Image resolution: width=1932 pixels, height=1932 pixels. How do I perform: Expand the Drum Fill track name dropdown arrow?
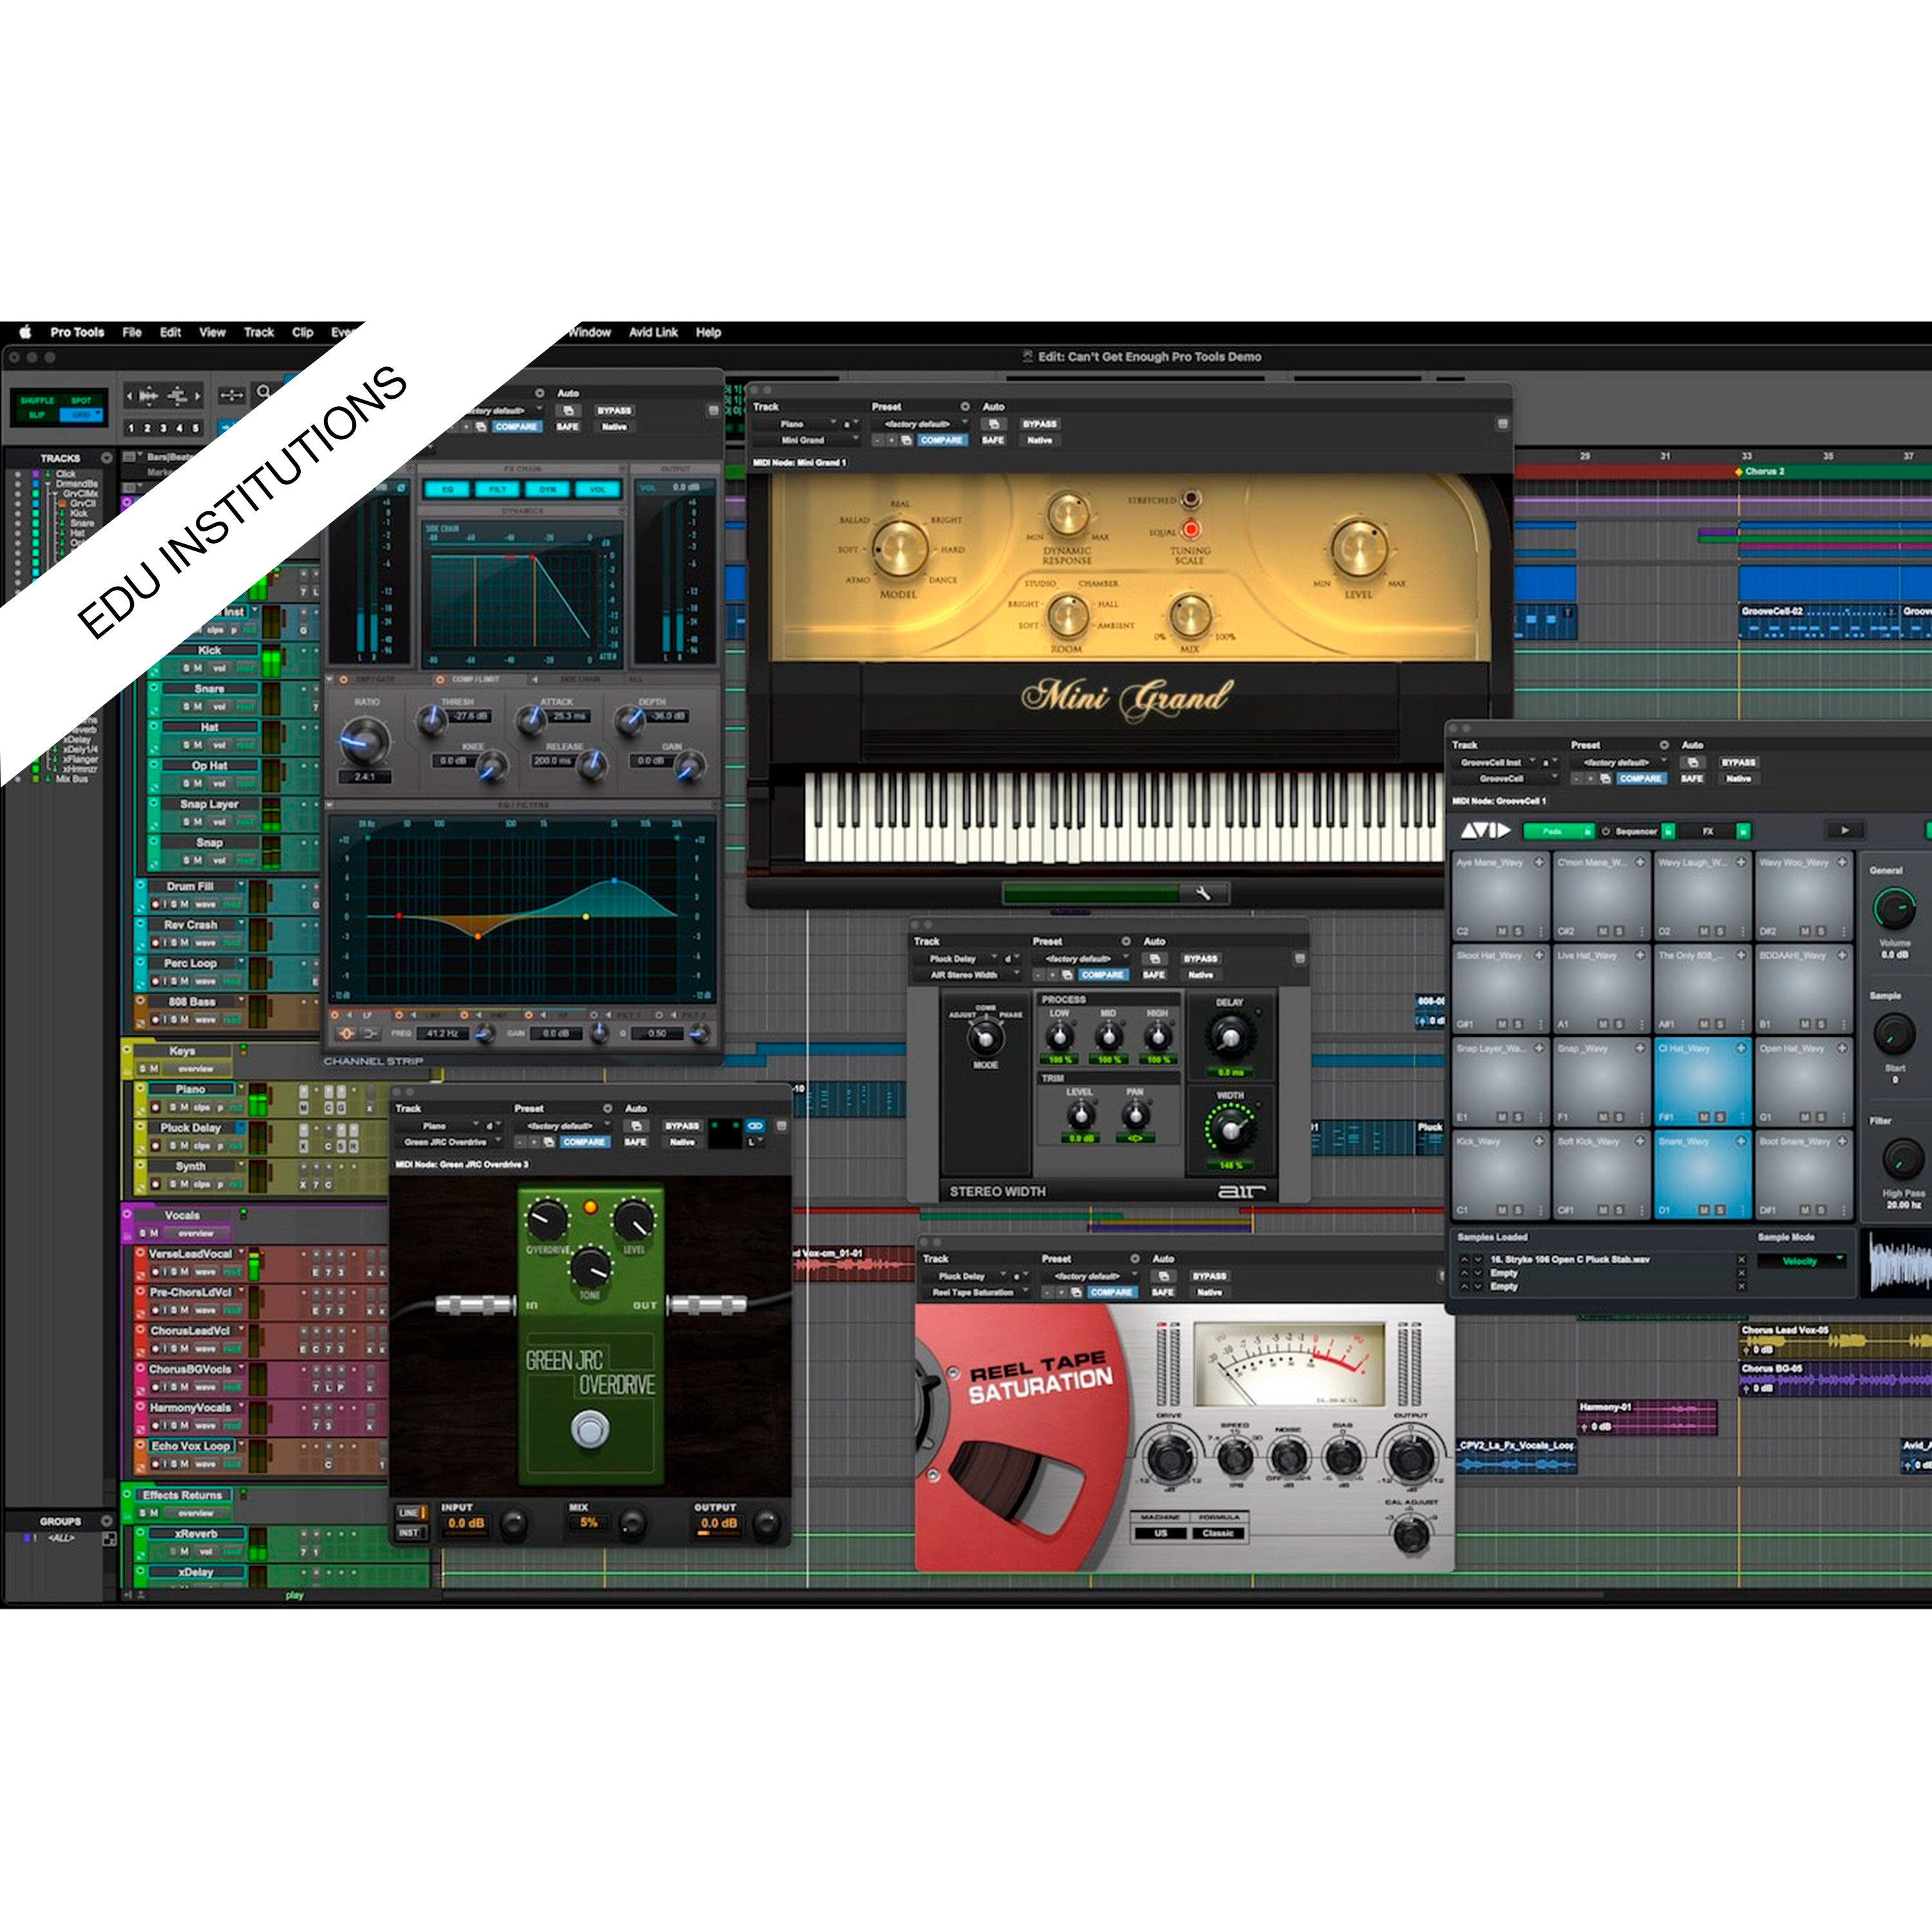[242, 883]
